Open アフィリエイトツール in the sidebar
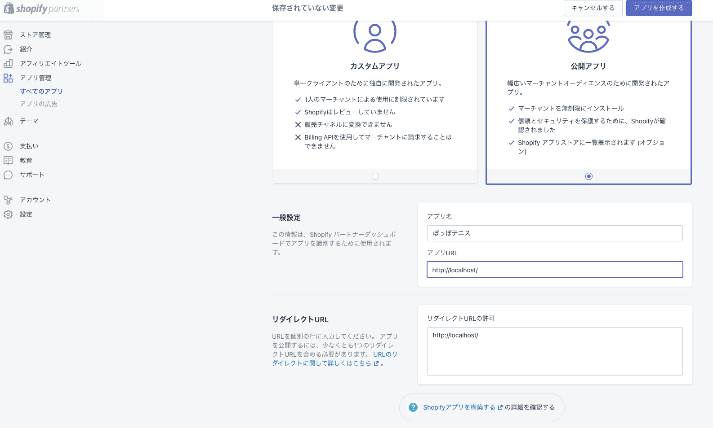 click(x=52, y=63)
